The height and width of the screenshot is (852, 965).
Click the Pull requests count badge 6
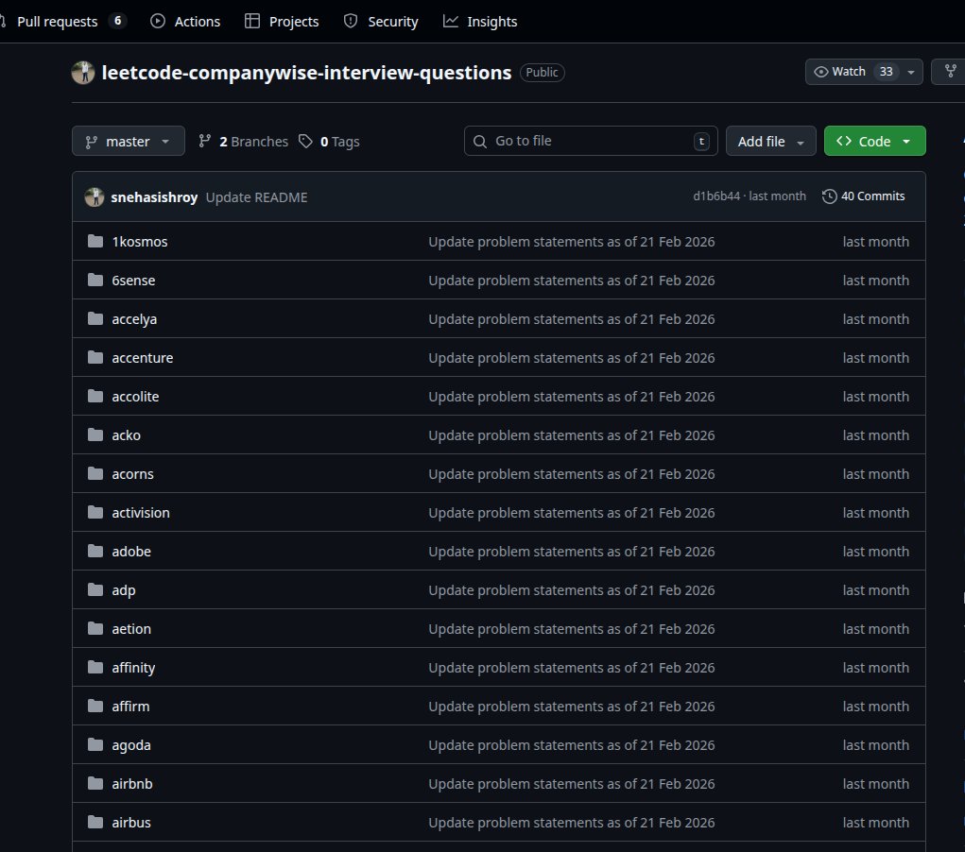[x=117, y=21]
